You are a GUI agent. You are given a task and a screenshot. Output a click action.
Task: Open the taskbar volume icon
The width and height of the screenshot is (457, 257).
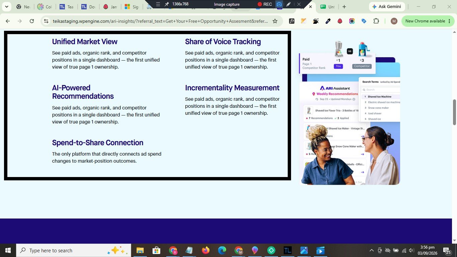412,250
